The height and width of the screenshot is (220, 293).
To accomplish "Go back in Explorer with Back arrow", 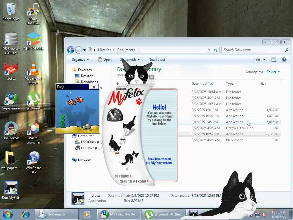I will click(x=71, y=50).
